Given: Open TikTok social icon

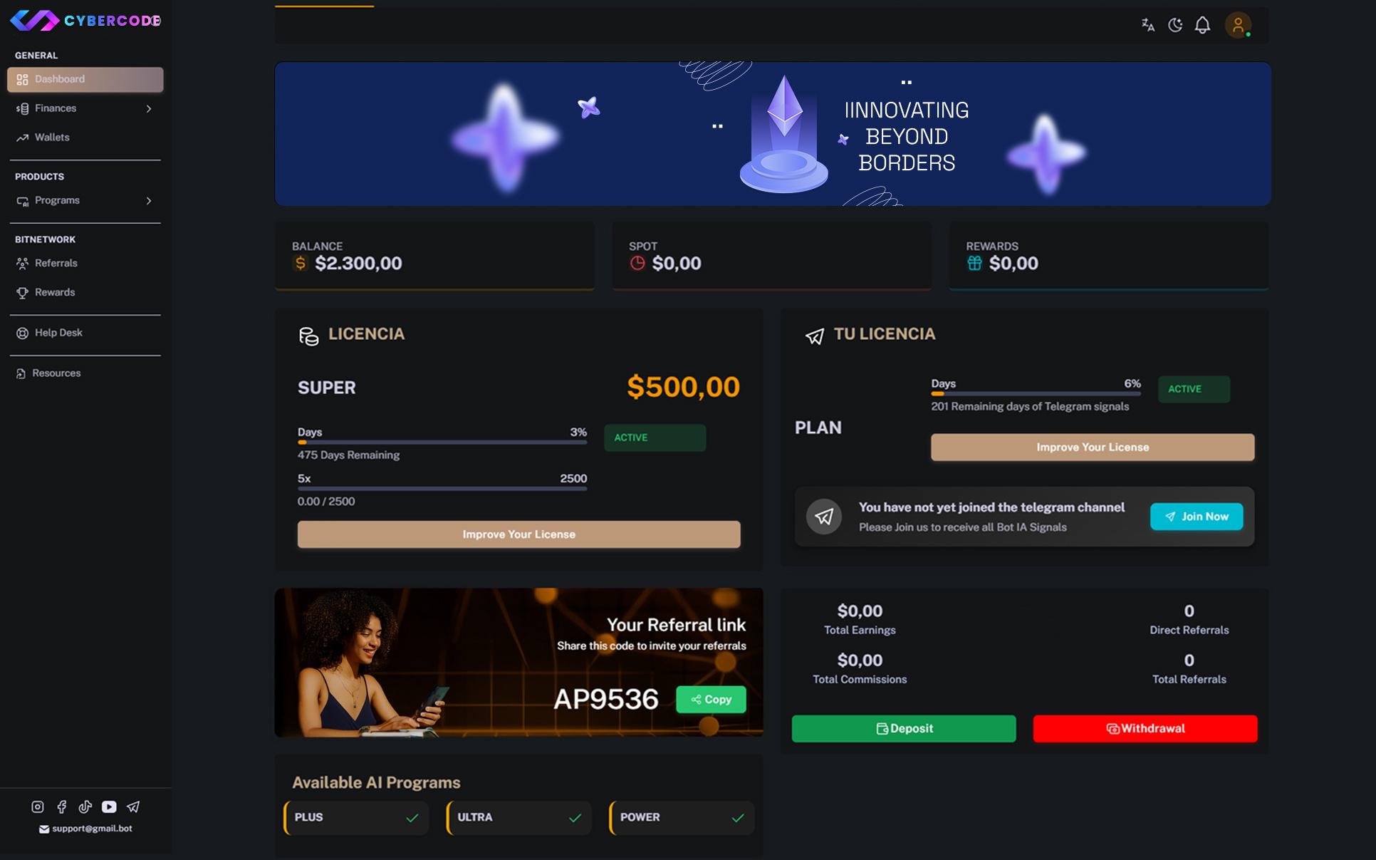Looking at the screenshot, I should (85, 807).
